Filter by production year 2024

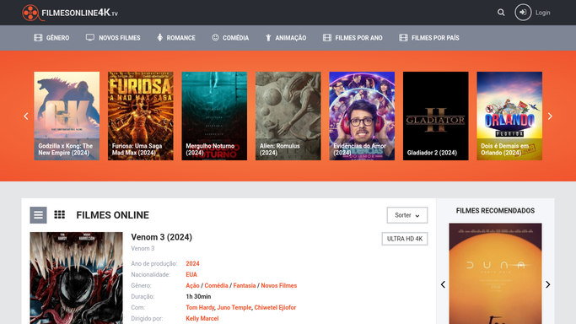(192, 263)
